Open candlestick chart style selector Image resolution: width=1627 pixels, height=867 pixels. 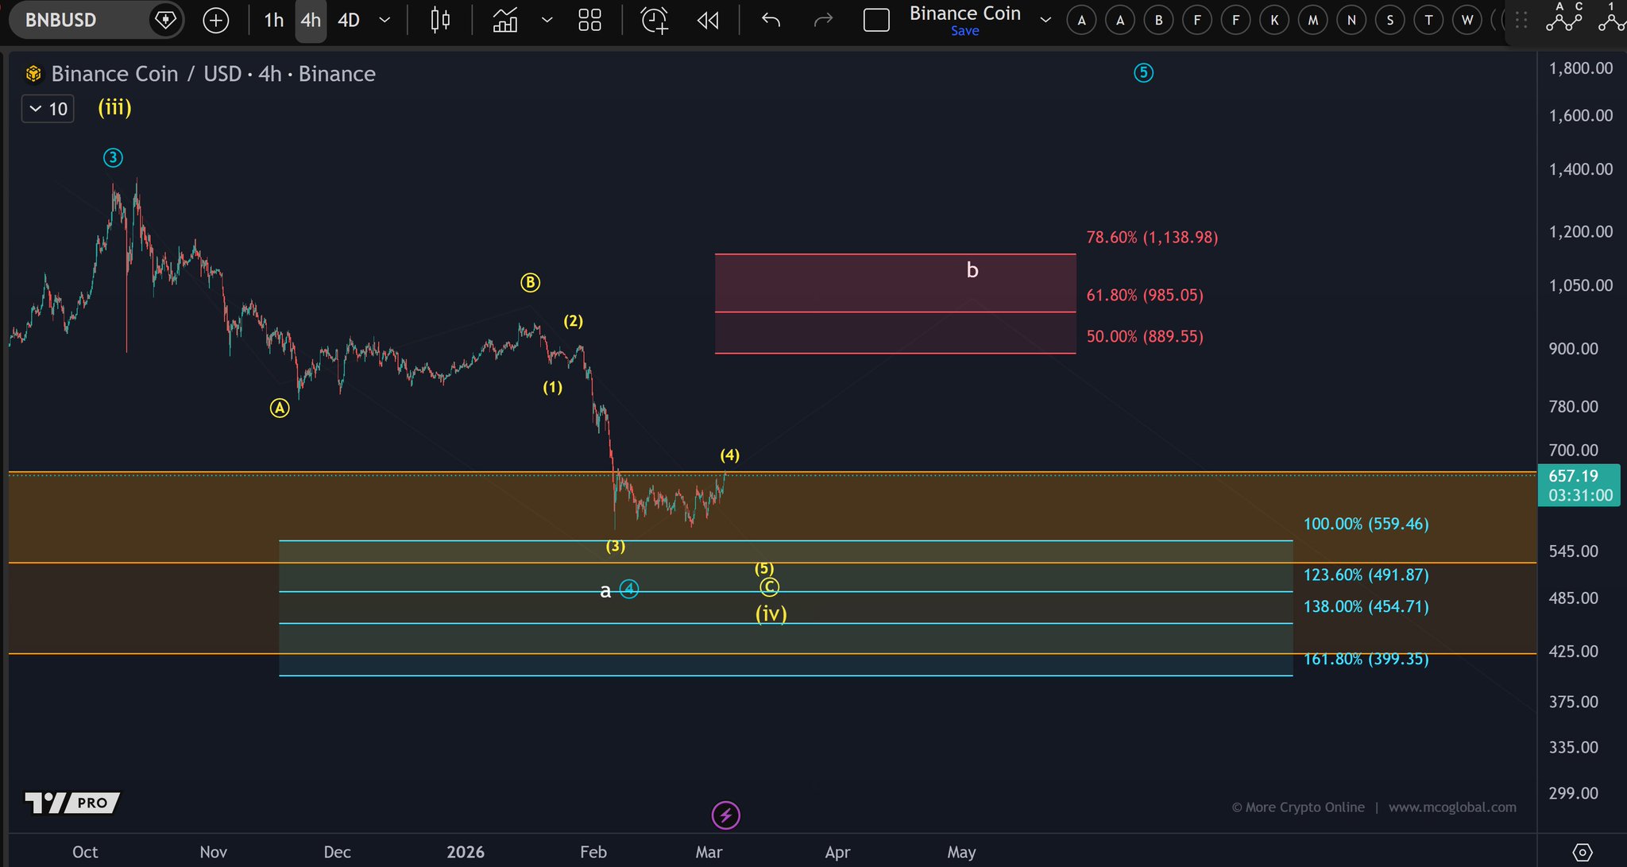[x=440, y=21]
